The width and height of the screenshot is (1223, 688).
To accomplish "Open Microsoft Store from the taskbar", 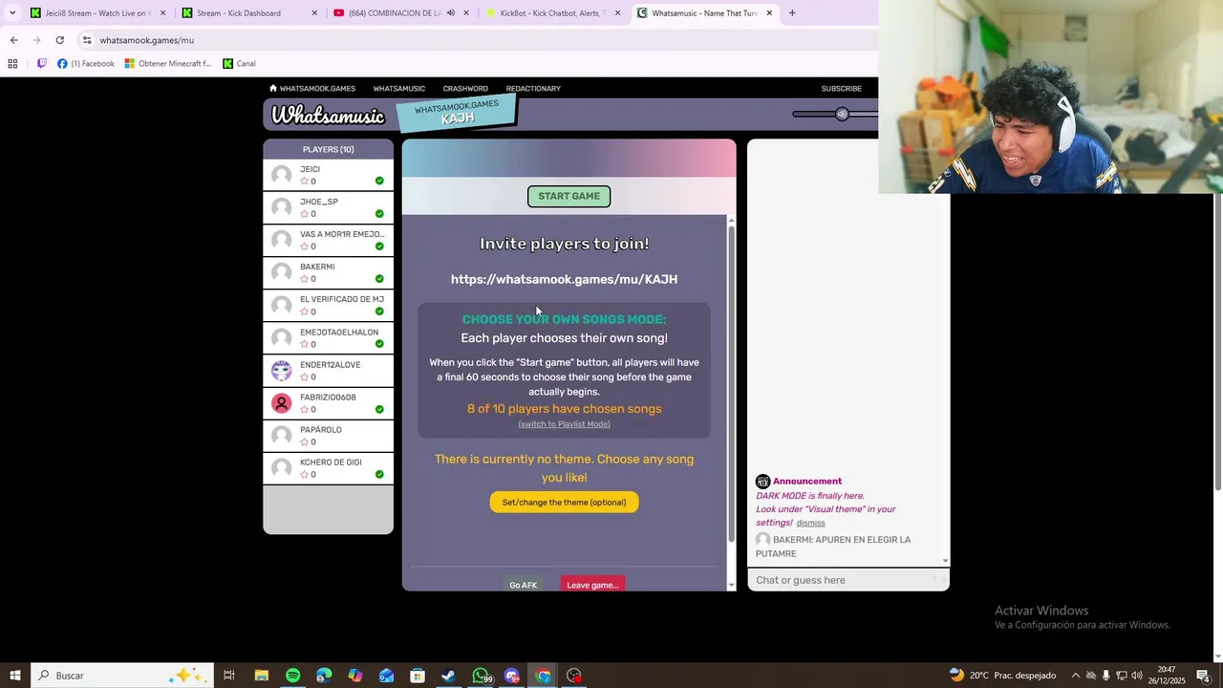I will click(x=418, y=676).
